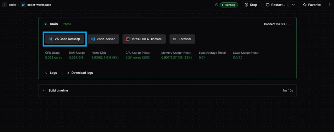Click Swap Usage (Host) value 0.0/1.0
334x132 pixels.
point(238,58)
